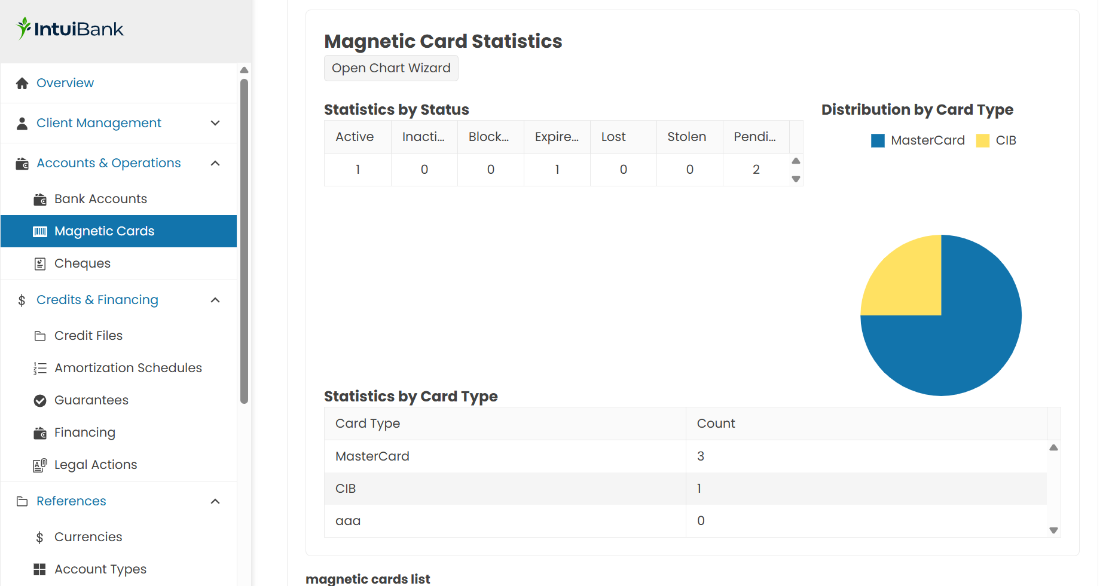Toggle the MasterCard legend swatch
The image size is (1109, 586).
point(878,140)
